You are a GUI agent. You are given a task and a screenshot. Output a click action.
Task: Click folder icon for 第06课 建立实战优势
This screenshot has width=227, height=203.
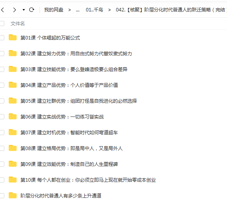pos(13,117)
